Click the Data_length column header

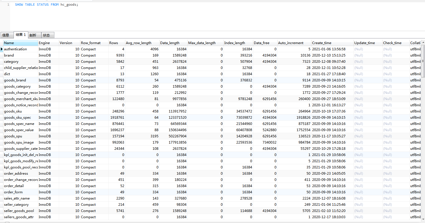pos(173,43)
